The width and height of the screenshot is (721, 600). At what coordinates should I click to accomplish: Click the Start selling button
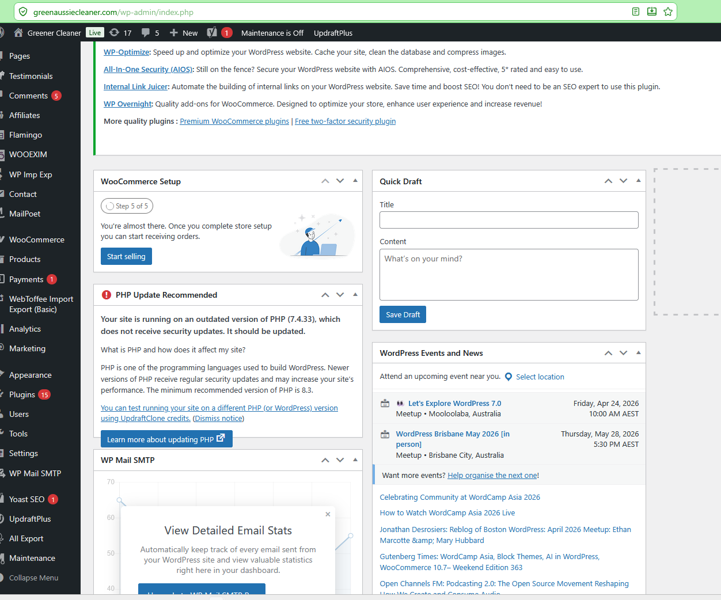pyautogui.click(x=126, y=256)
